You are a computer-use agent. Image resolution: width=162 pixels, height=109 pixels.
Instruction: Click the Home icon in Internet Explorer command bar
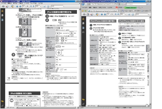pyautogui.click(x=123, y=11)
